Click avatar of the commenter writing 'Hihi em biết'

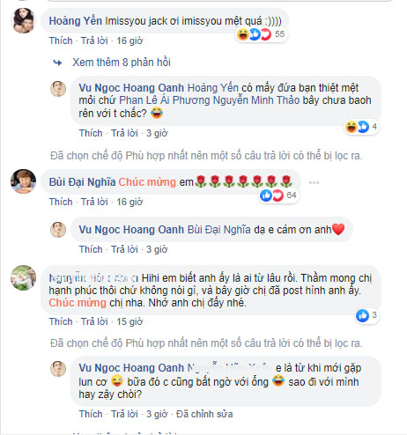click(x=23, y=277)
